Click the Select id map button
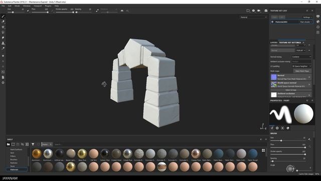The height and width of the screenshot is (181, 321). tap(291, 90)
